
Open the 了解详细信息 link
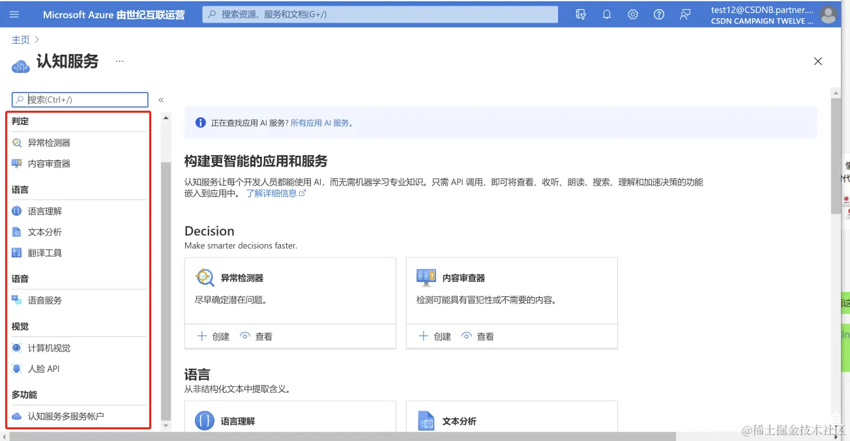tap(275, 193)
